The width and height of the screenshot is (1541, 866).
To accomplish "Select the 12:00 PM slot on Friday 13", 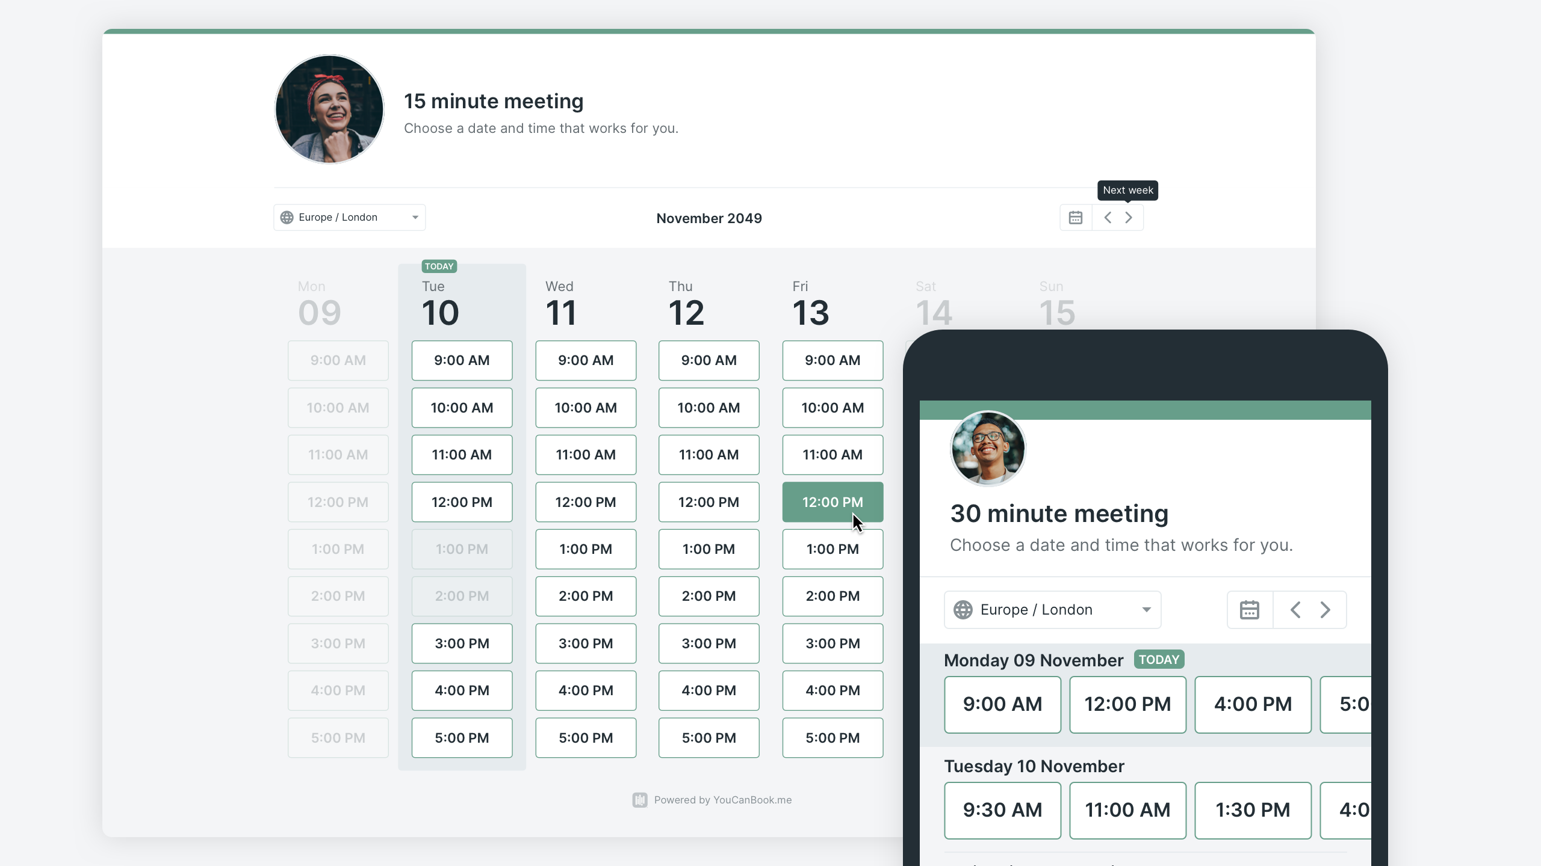I will [x=832, y=501].
